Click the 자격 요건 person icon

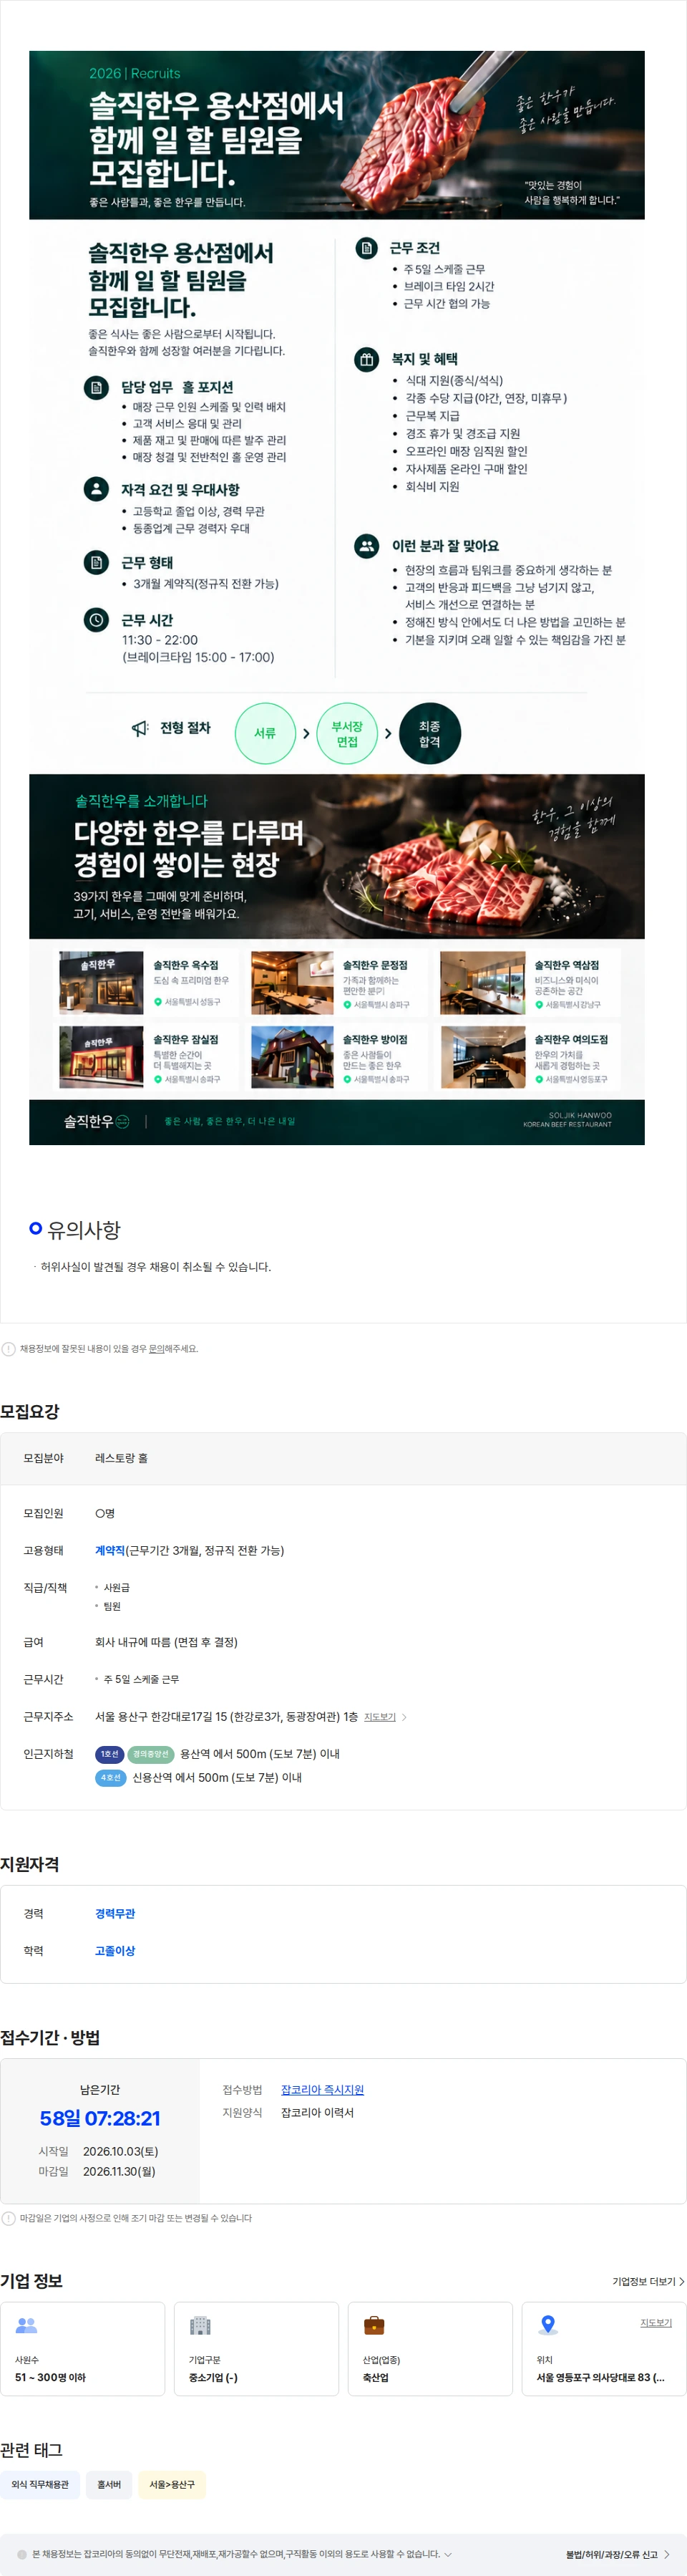(x=96, y=489)
